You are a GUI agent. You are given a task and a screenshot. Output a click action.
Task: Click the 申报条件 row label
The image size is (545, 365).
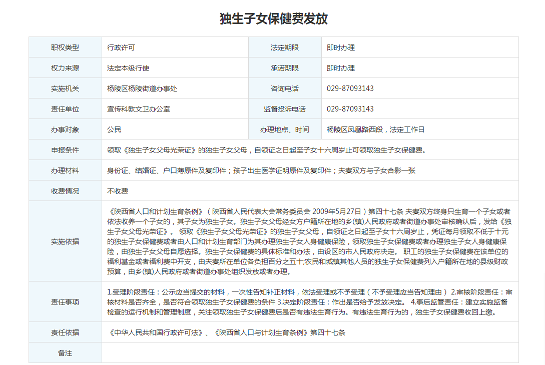point(65,150)
